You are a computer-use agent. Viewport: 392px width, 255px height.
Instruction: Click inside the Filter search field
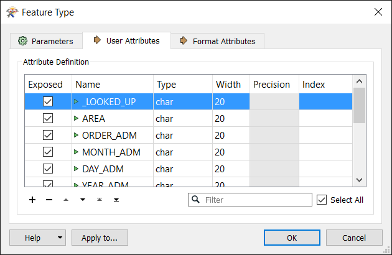click(x=256, y=200)
